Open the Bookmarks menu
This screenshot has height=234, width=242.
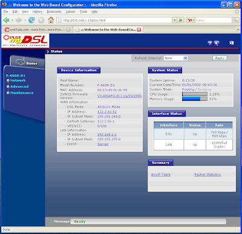[x=54, y=11]
